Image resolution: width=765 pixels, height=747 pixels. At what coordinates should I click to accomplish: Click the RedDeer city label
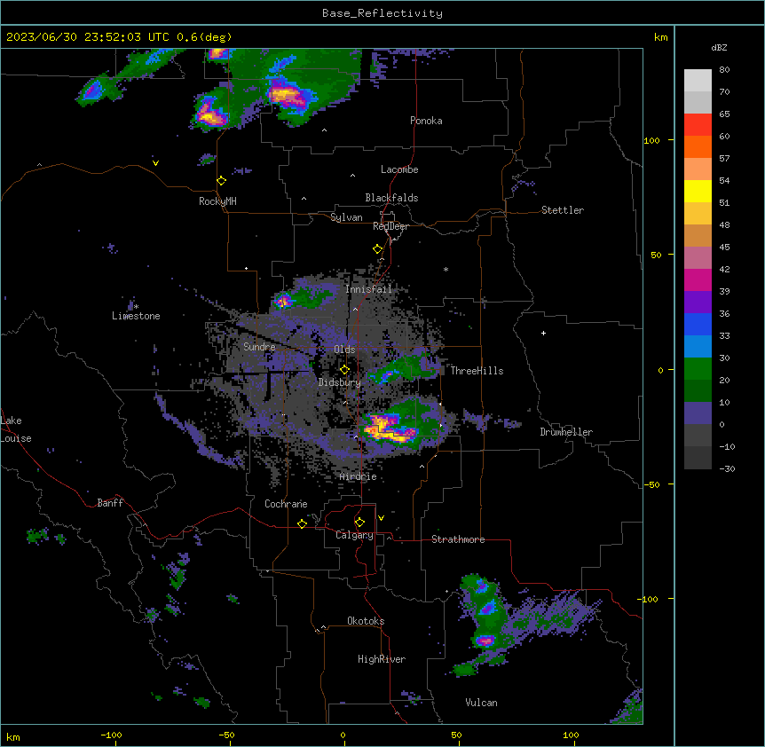[390, 226]
